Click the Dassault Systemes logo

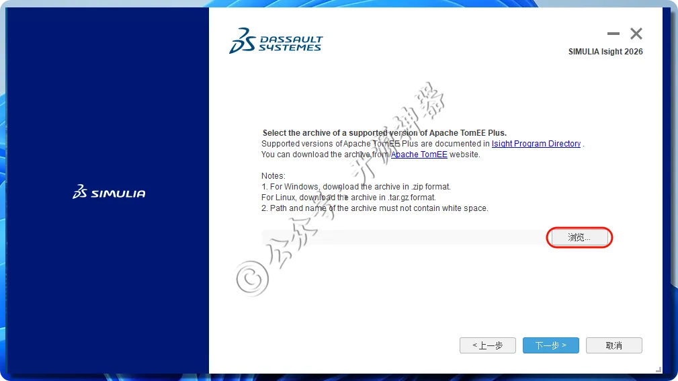[276, 40]
